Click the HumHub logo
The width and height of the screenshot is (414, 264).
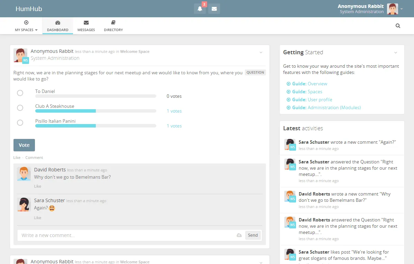(29, 9)
